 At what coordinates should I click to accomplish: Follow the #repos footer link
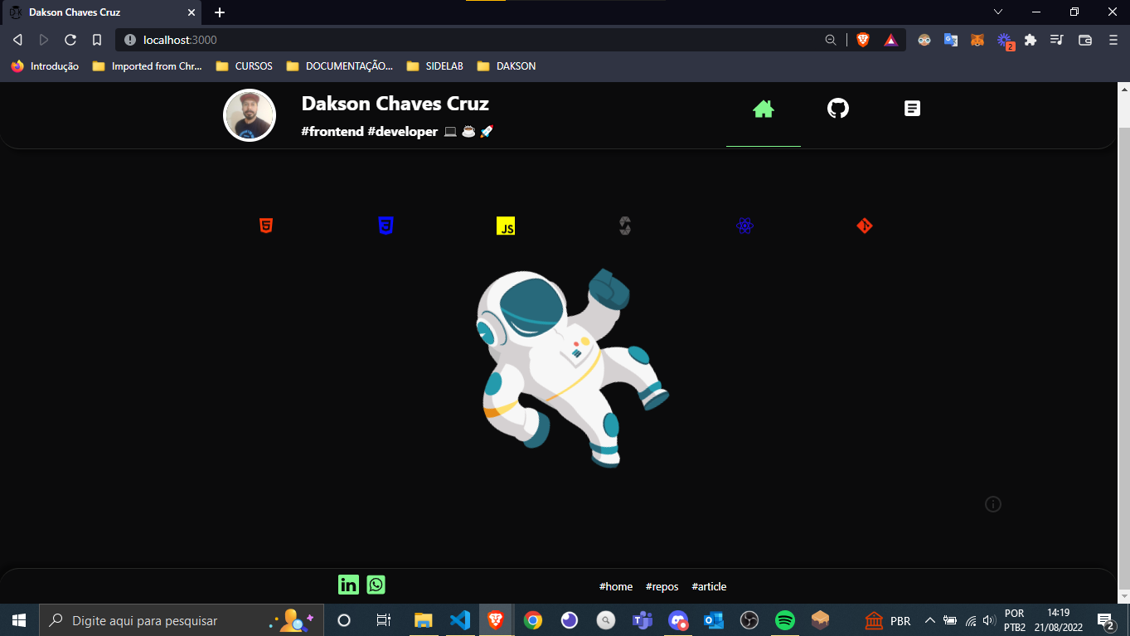(662, 586)
